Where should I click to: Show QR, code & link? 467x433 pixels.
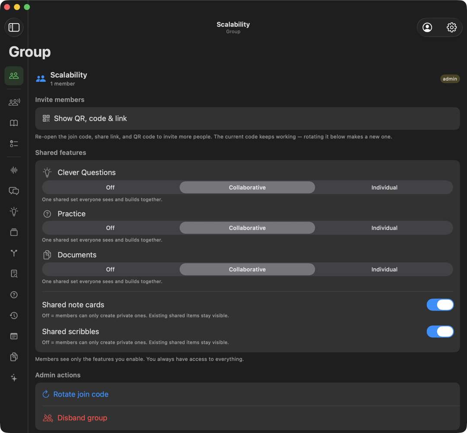click(x=247, y=118)
